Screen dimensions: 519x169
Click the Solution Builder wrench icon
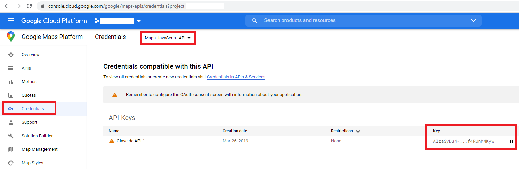[x=11, y=136]
